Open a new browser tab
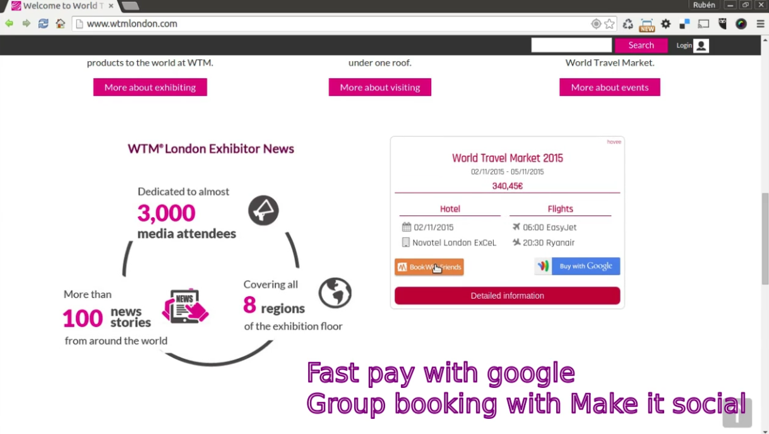The width and height of the screenshot is (769, 434). pyautogui.click(x=130, y=6)
